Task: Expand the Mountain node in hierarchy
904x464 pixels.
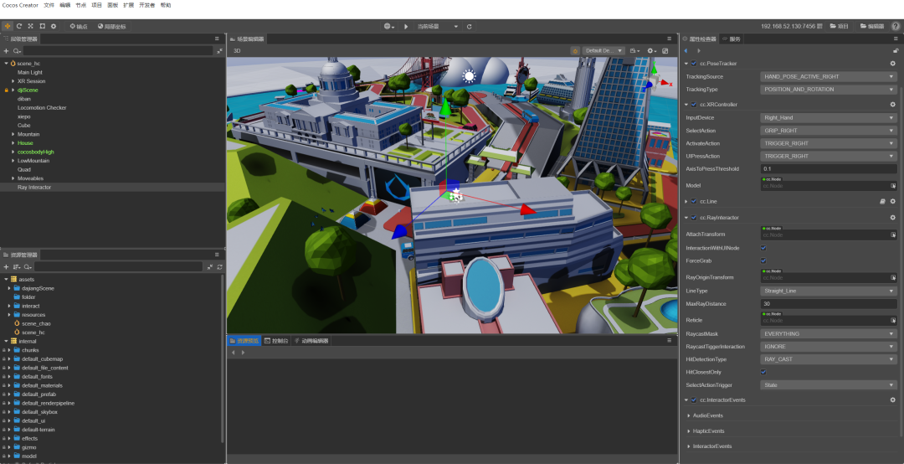Action: coord(13,134)
